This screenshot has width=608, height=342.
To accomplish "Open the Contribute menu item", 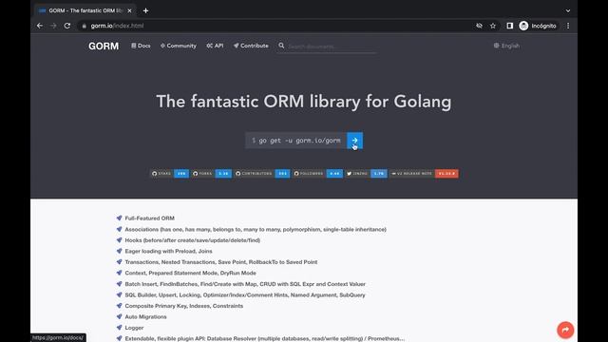I will click(x=251, y=46).
